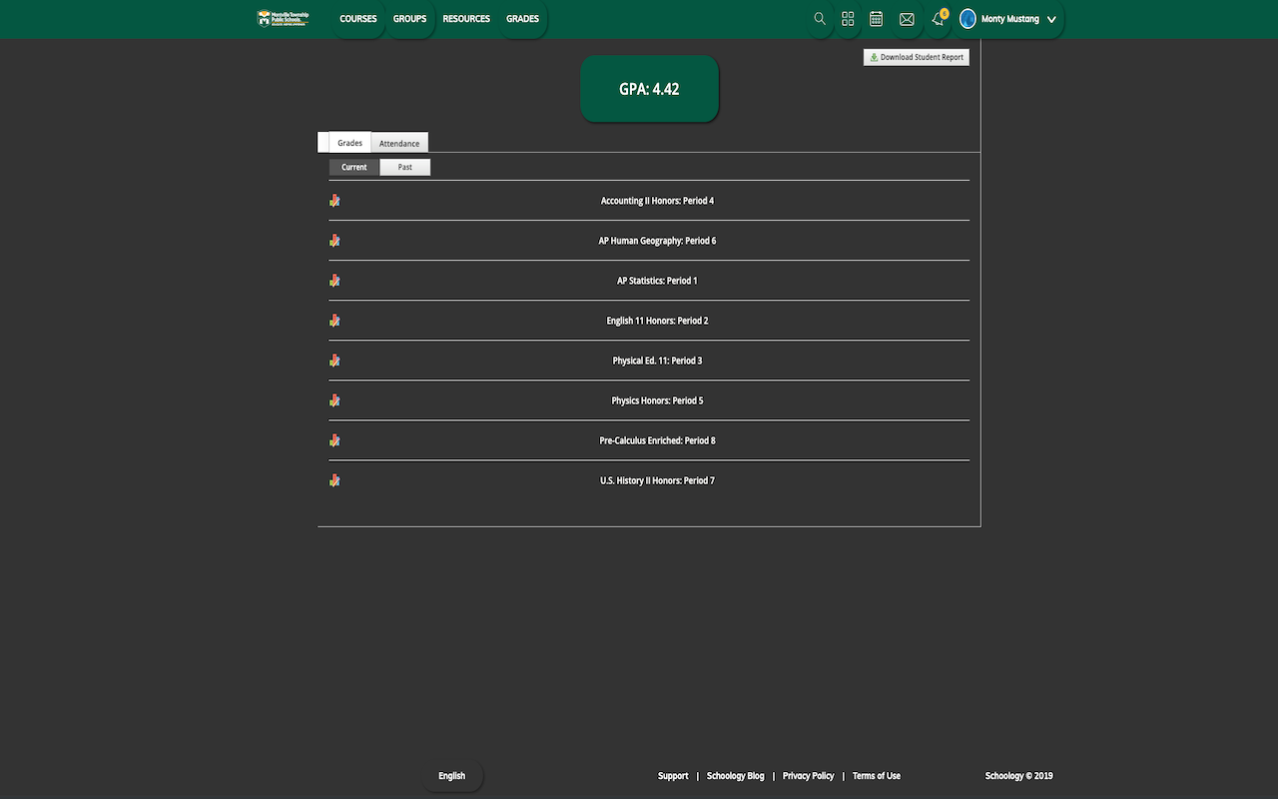Expand English 11 Honors: Period 2 grades
The width and height of the screenshot is (1278, 799).
pos(657,321)
